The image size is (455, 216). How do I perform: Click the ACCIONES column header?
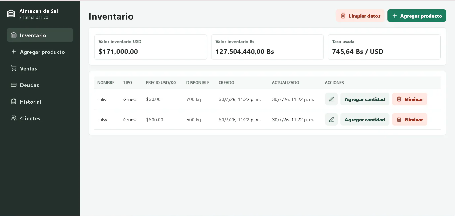coord(334,82)
